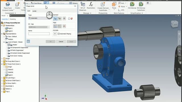Viewport: 182px width, 102px height.
Task: Click the first Align button
Action: (55, 26)
